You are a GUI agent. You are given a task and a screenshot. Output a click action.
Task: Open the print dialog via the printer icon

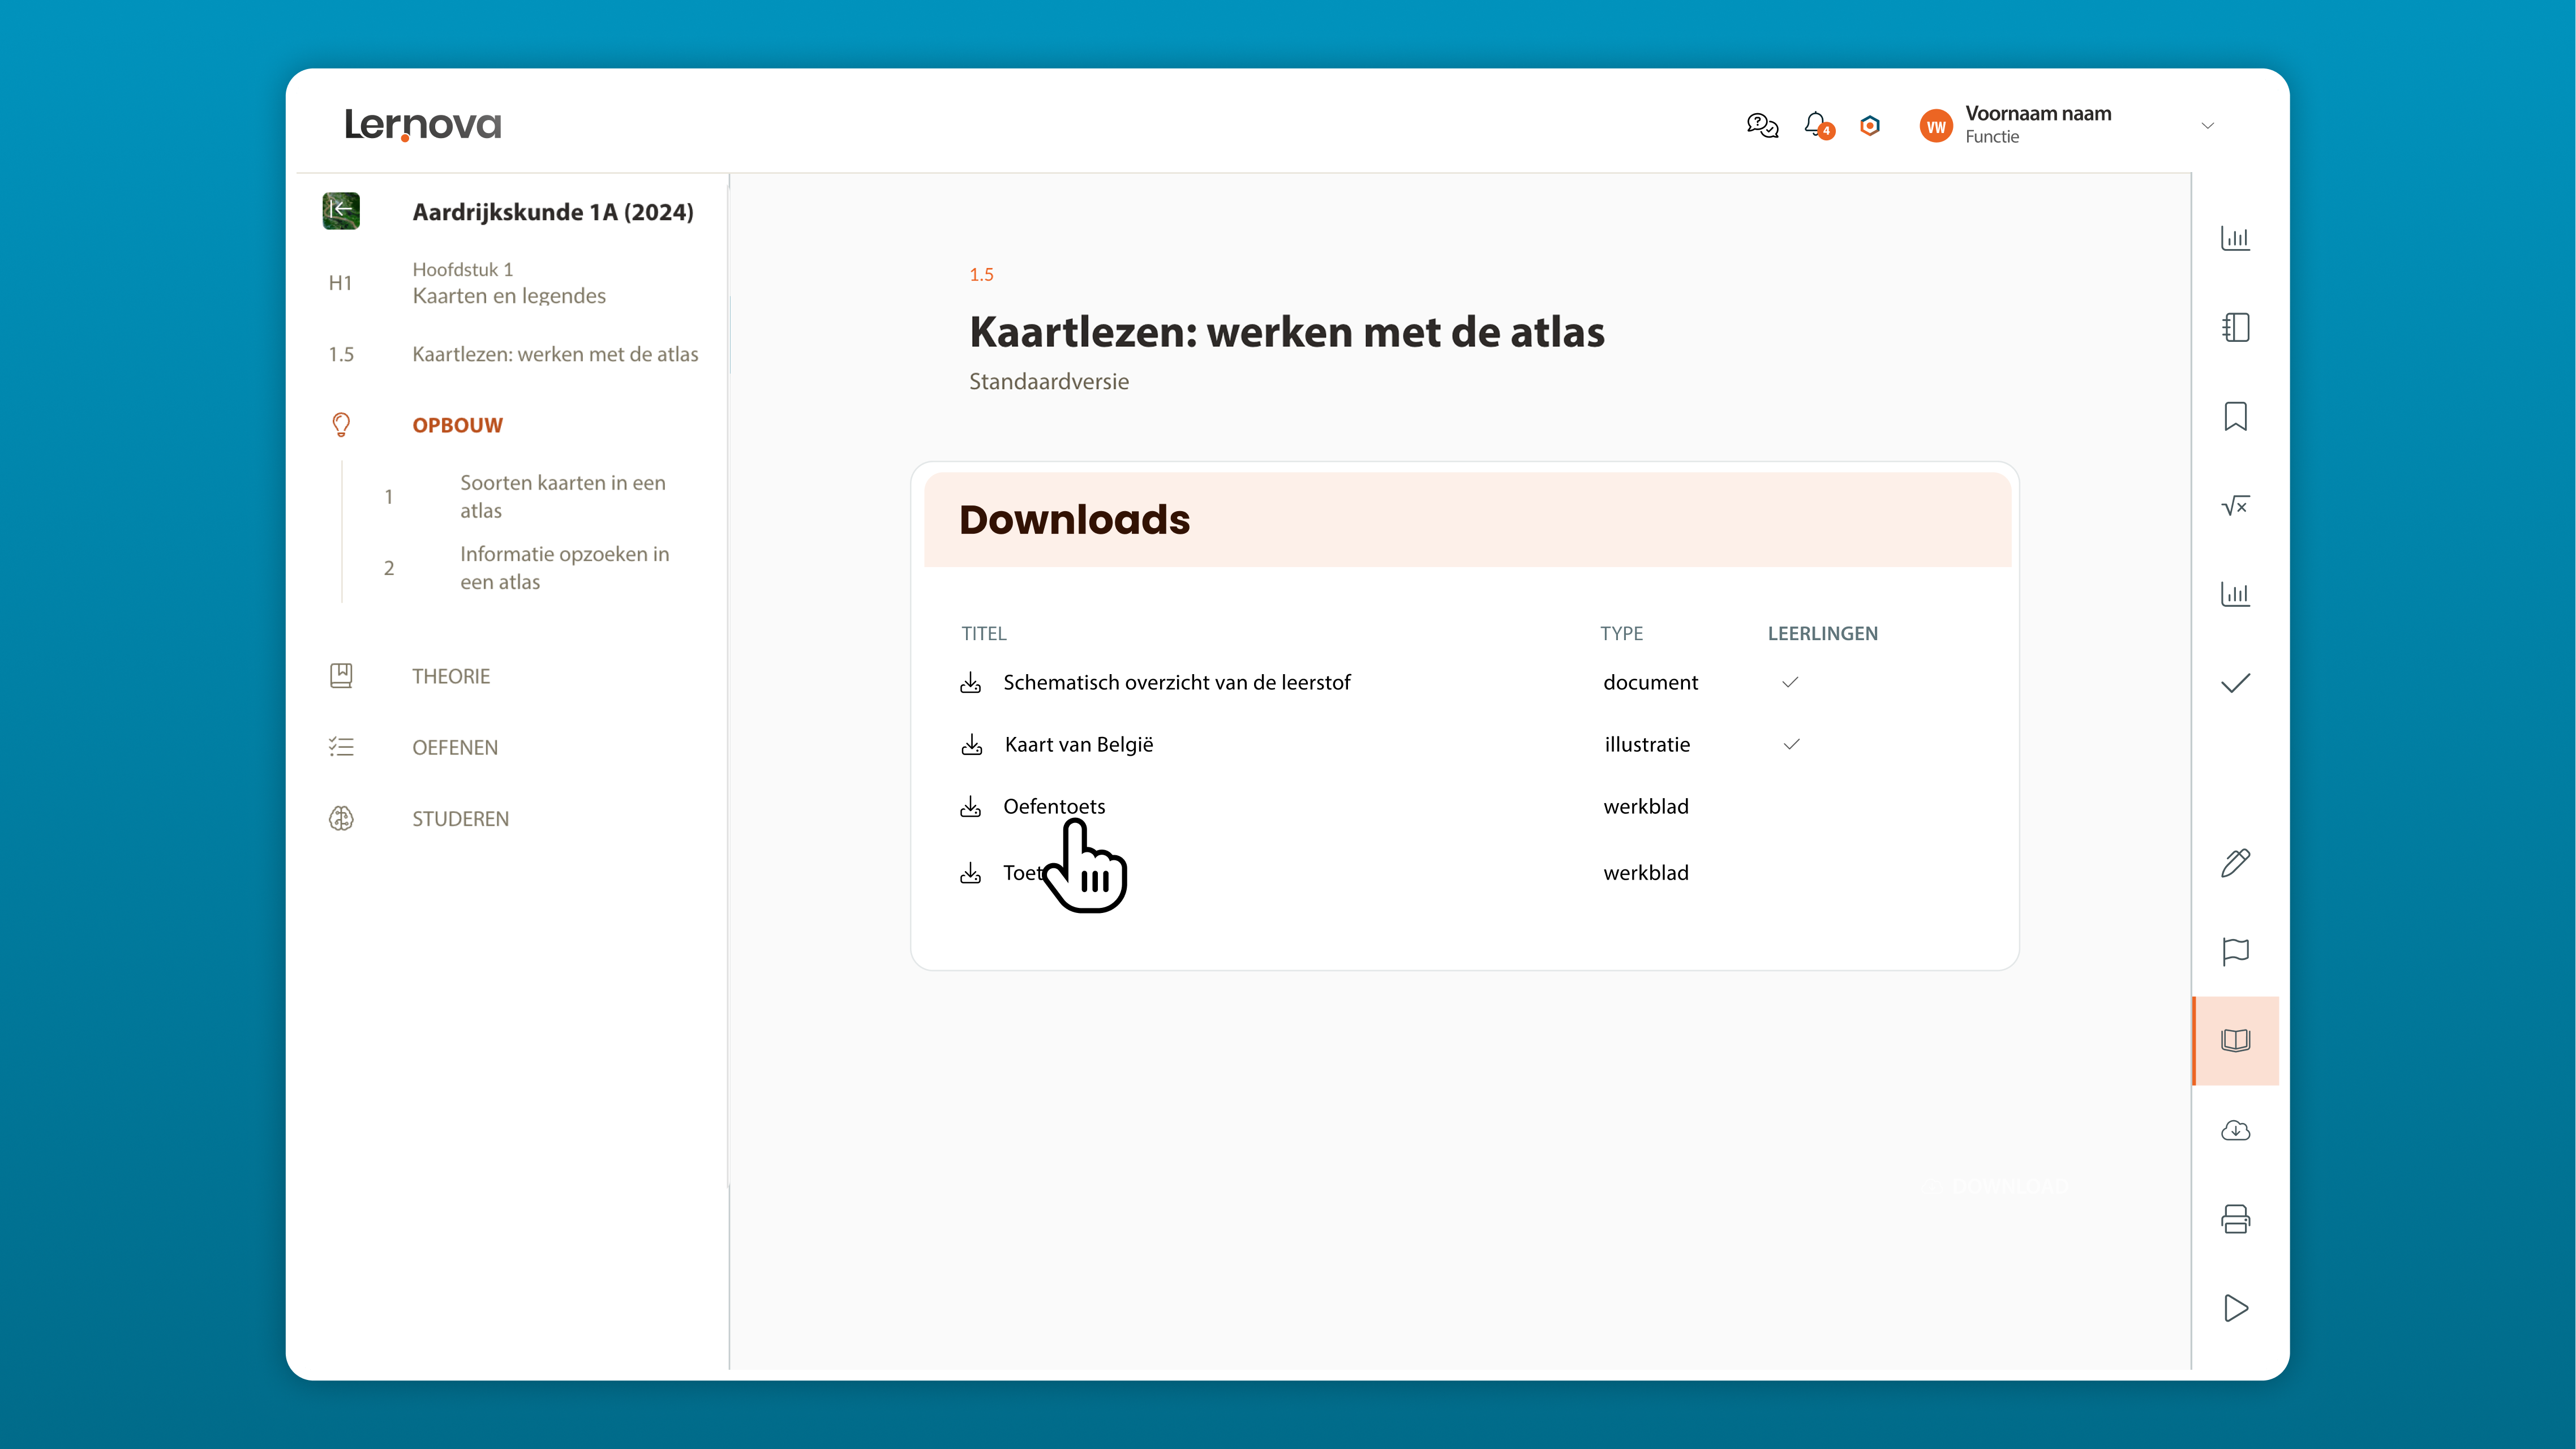pyautogui.click(x=2236, y=1218)
